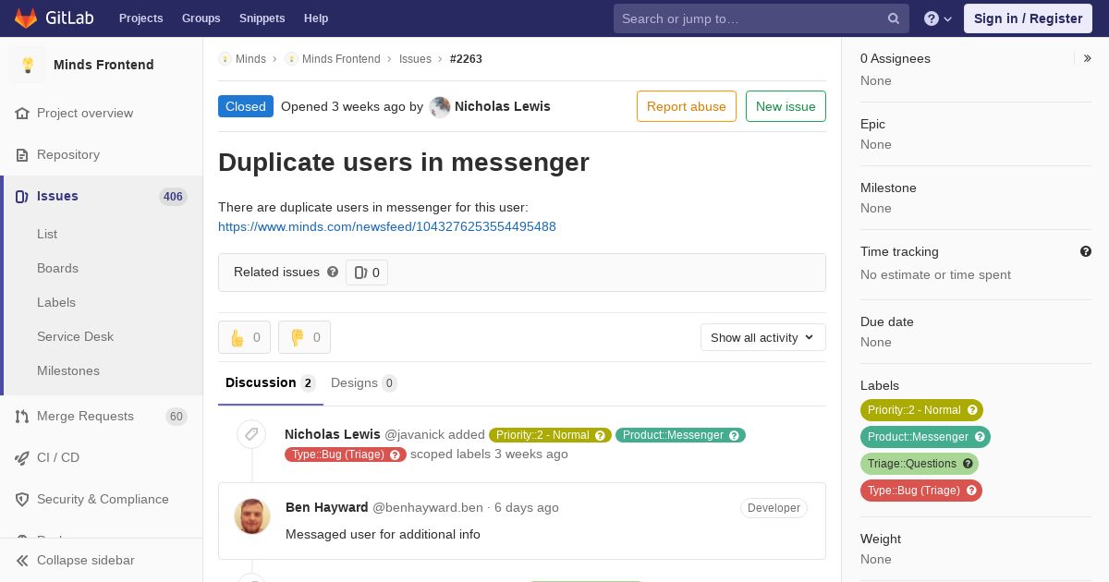Click the help icon on sidebar Product::Messenger label
The image size is (1109, 582).
click(x=980, y=437)
